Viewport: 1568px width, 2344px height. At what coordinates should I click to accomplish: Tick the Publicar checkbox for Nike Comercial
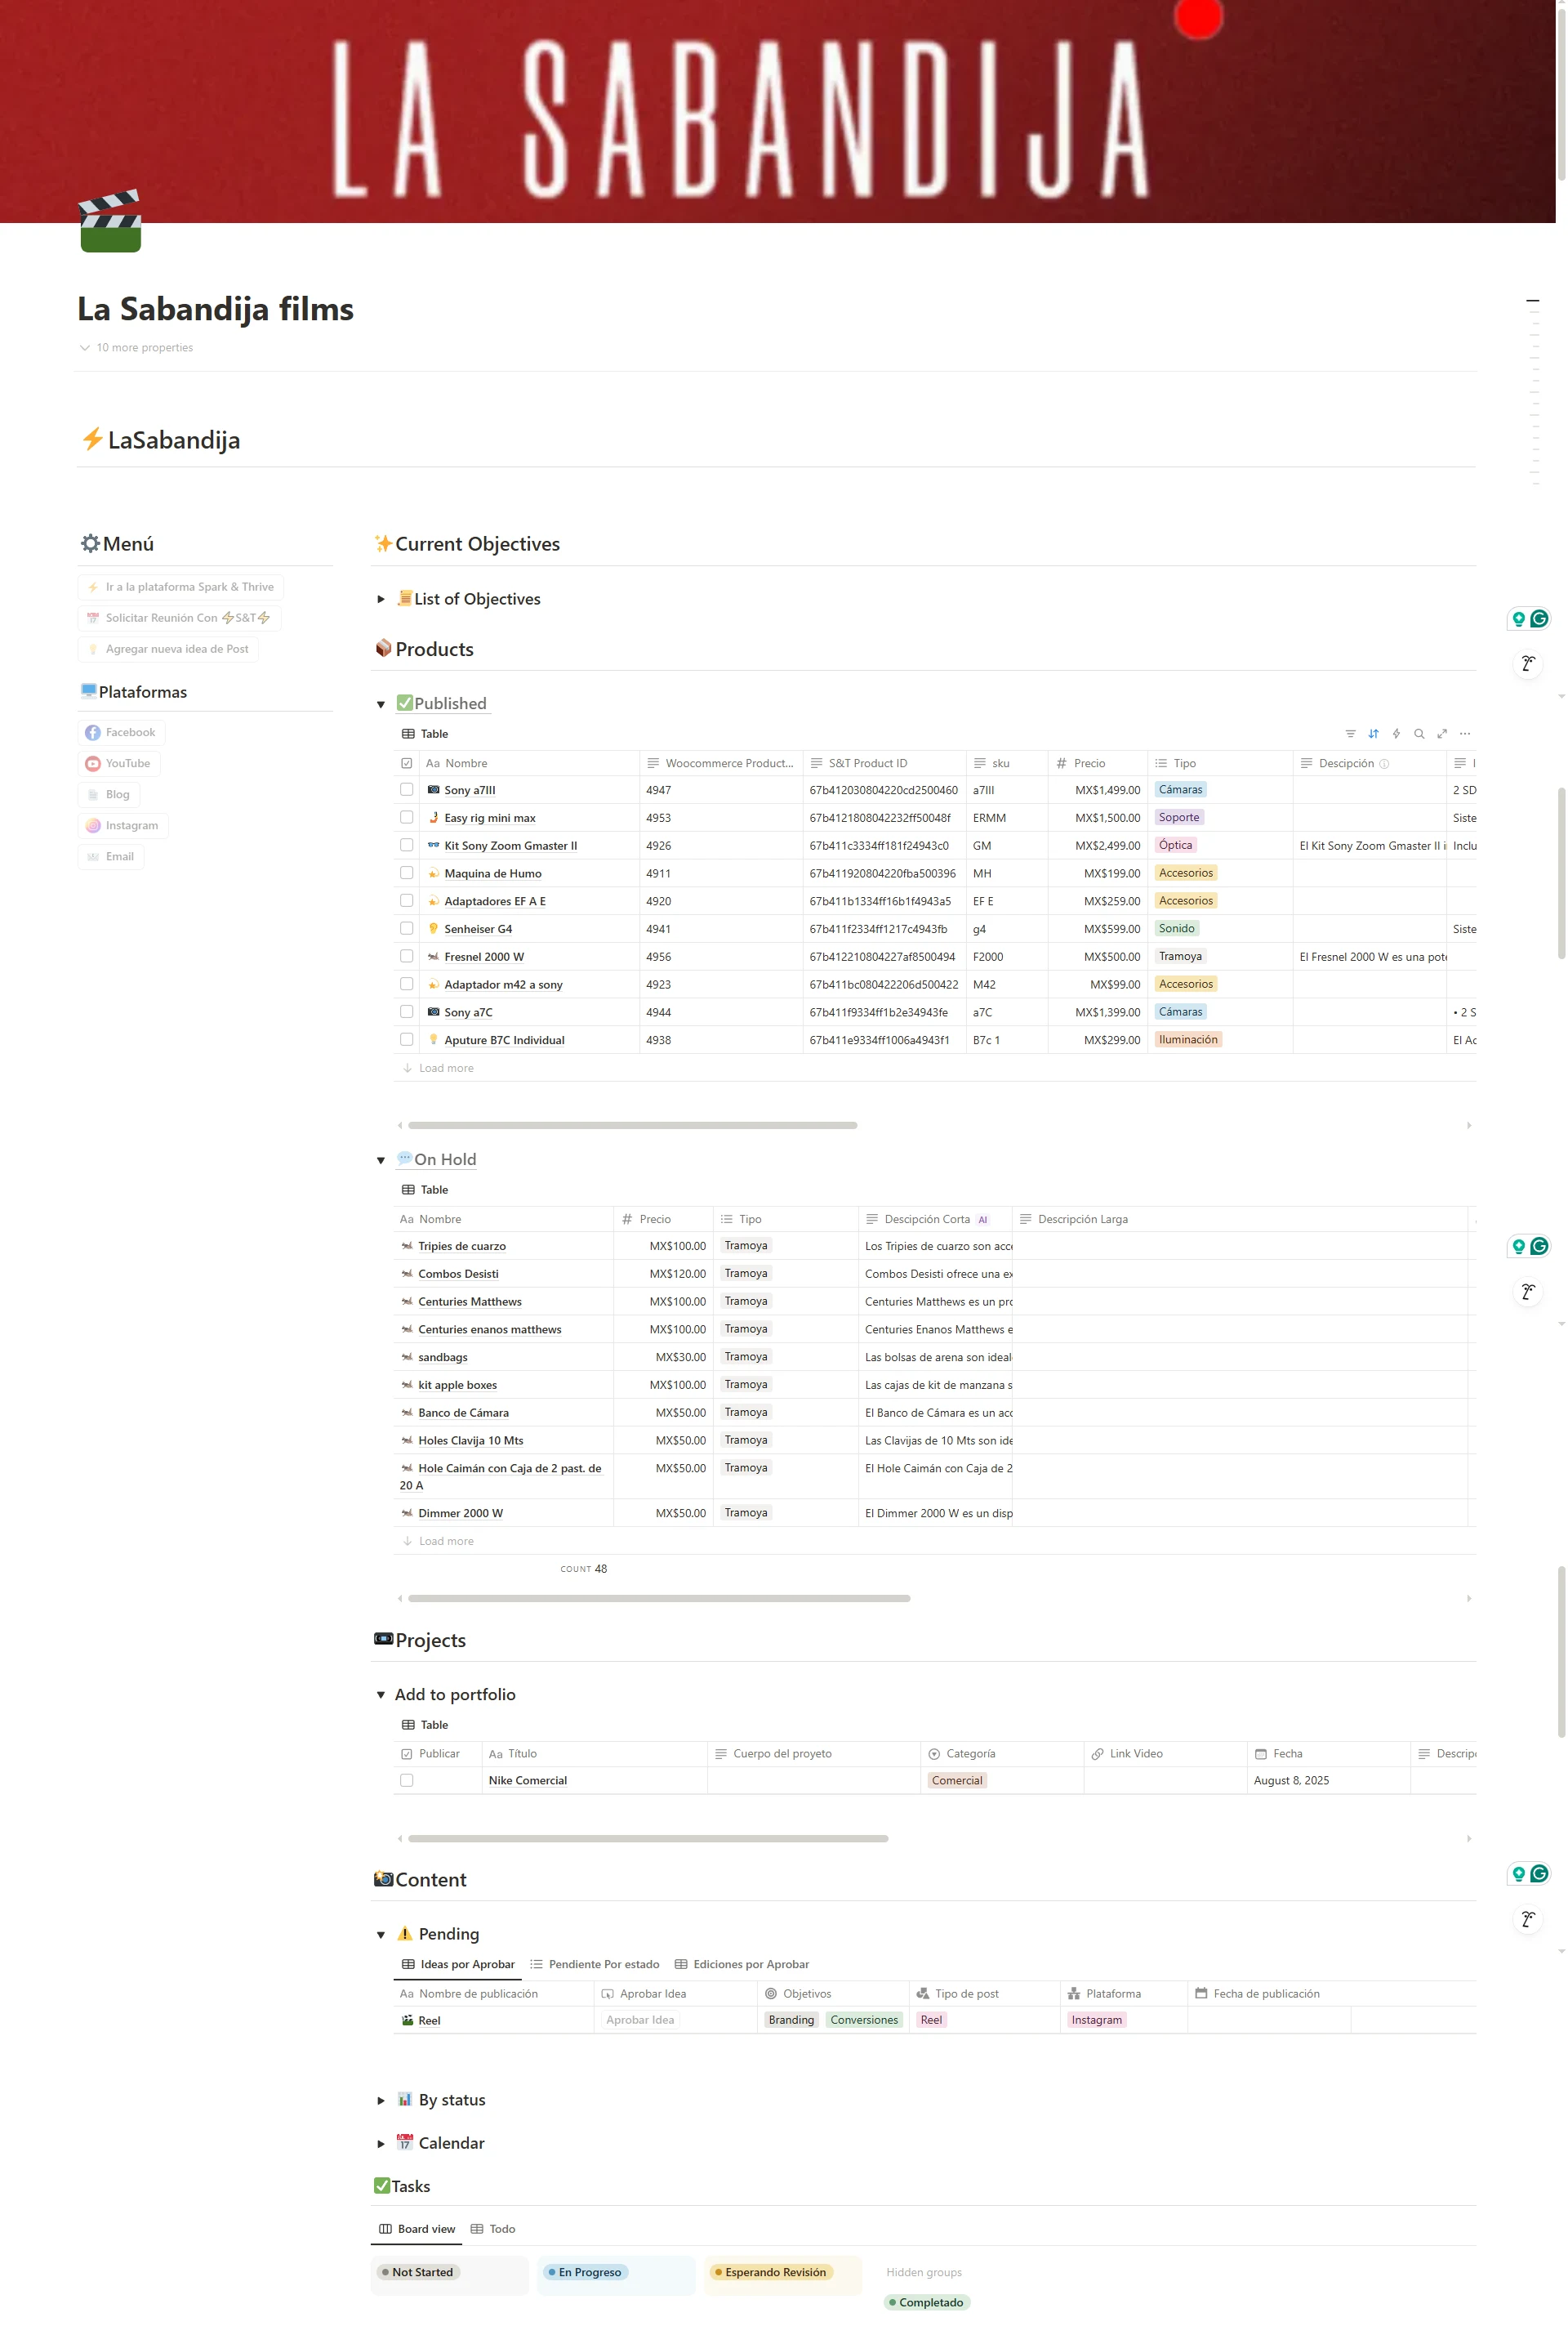(x=407, y=1781)
